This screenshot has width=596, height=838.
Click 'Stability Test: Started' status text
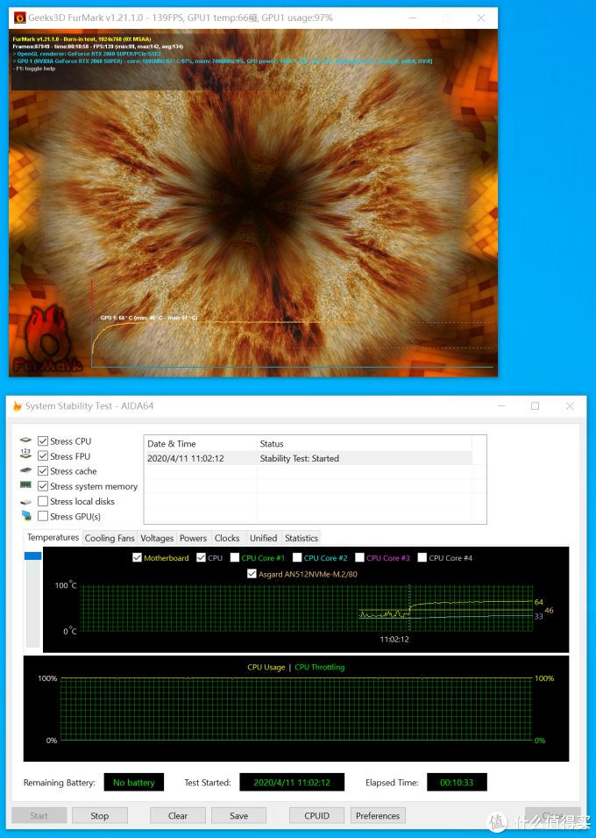tap(299, 458)
